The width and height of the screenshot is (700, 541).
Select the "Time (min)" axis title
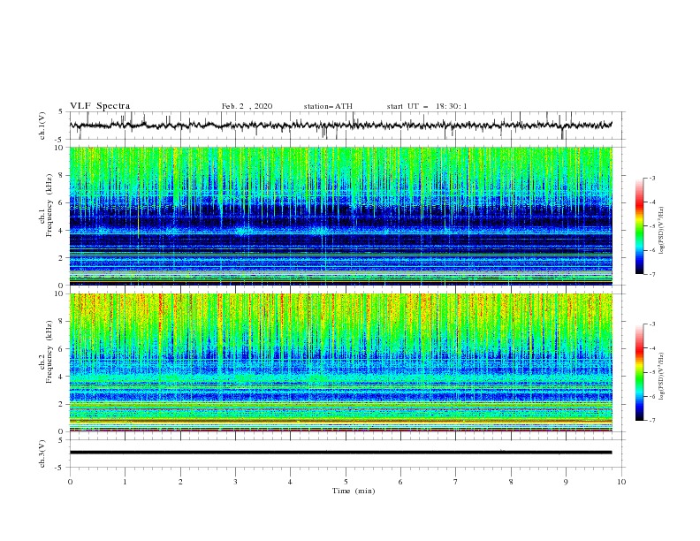point(354,491)
